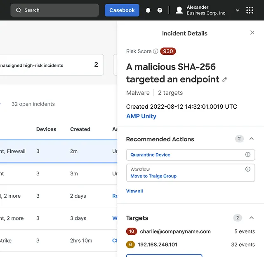Screen dimensions: 264x257
Task: Open the help question mark icon
Action: (x=160, y=10)
